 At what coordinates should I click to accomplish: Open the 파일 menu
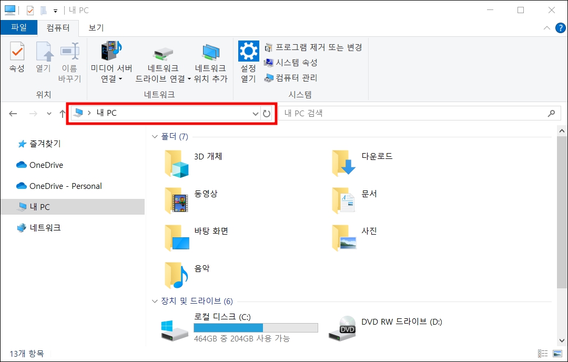point(19,27)
